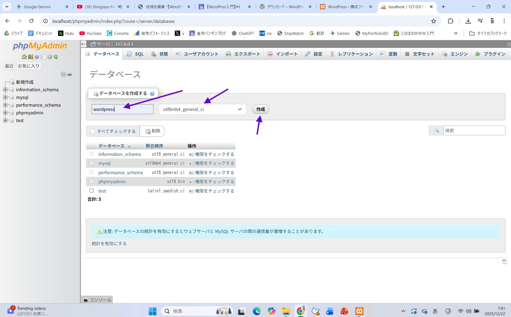Click the phpMyAdmin home icon
Viewport: 511px width, 317px height.
24,57
